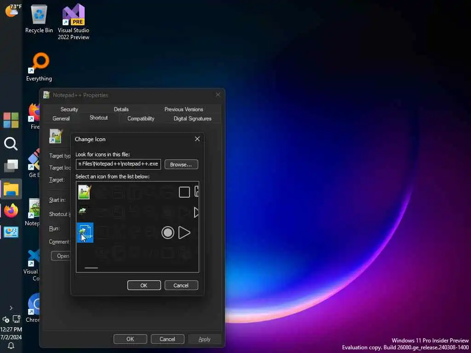Cancel the Change Icon dialog
This screenshot has height=353, width=471.
point(181,285)
